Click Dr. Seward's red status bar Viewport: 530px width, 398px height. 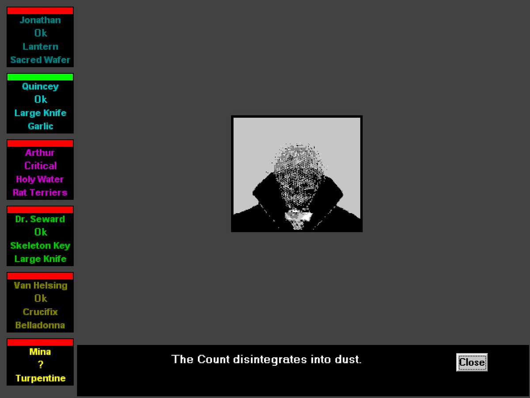tap(40, 210)
